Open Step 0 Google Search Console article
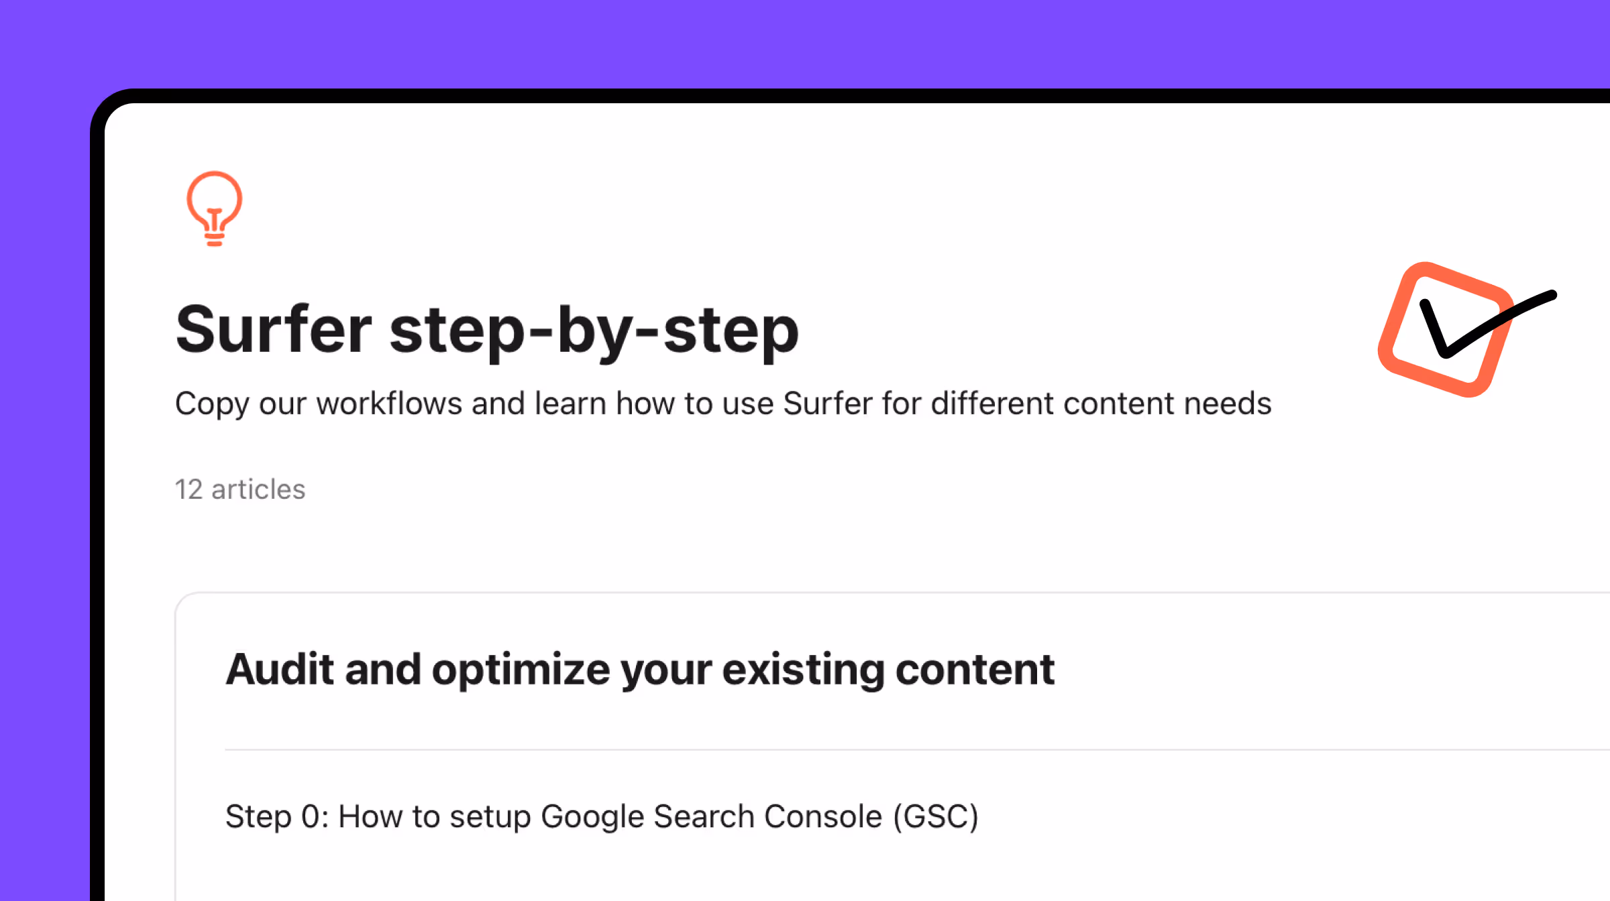Viewport: 1610px width, 901px height. pyautogui.click(x=602, y=817)
